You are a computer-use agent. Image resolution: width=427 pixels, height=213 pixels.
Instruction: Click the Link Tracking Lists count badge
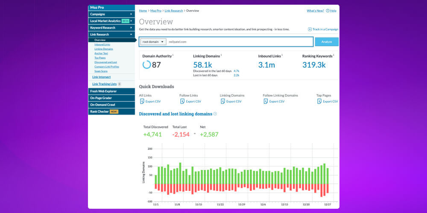tap(119, 84)
